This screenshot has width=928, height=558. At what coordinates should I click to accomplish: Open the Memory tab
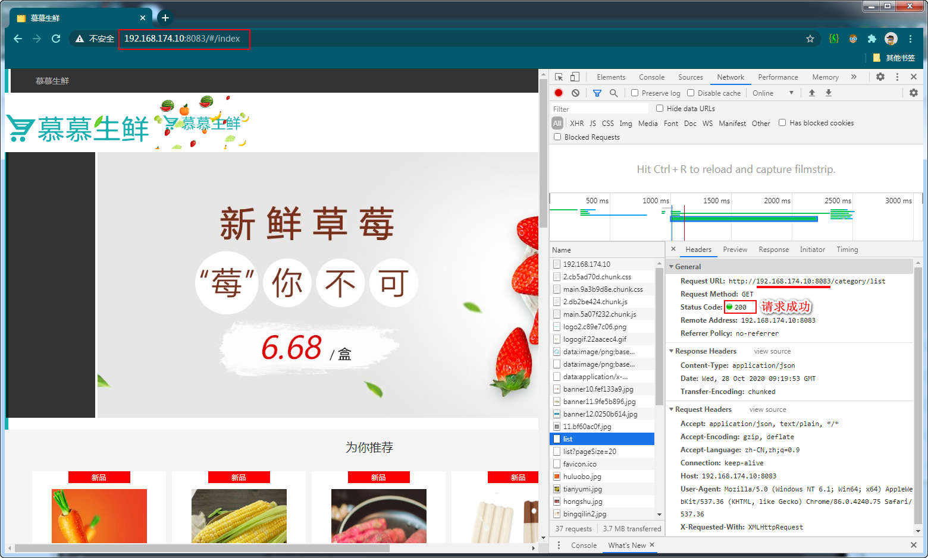pyautogui.click(x=825, y=77)
